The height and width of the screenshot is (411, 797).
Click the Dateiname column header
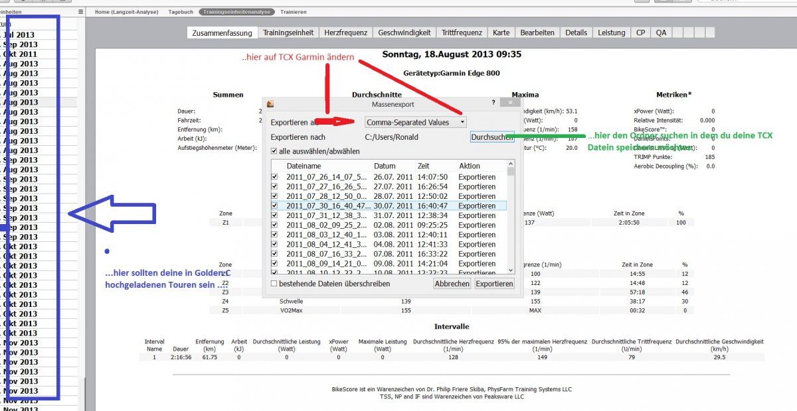(x=304, y=166)
